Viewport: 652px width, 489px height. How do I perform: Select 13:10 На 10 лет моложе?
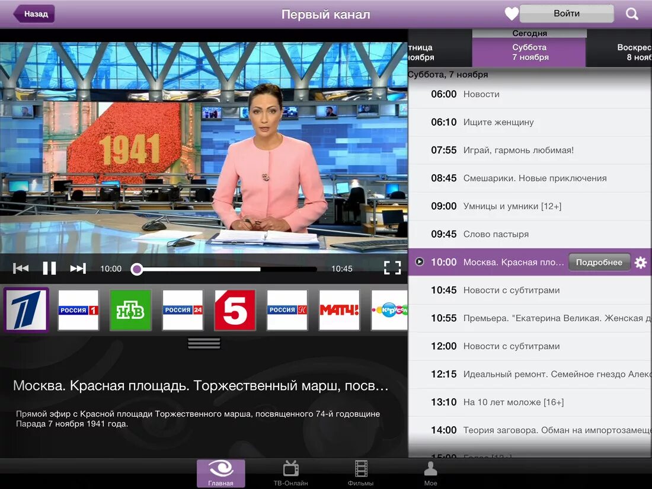pyautogui.click(x=530, y=402)
